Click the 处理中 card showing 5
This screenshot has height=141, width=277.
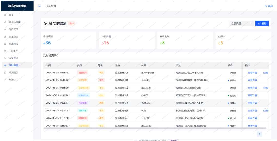pyautogui.click(x=243, y=40)
